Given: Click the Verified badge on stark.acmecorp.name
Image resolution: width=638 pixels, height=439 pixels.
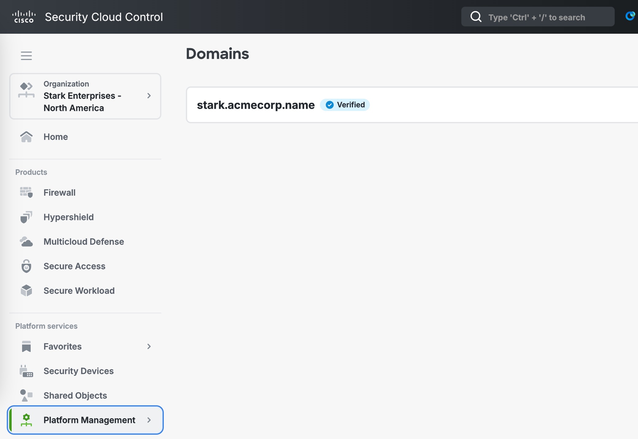Looking at the screenshot, I should 345,105.
